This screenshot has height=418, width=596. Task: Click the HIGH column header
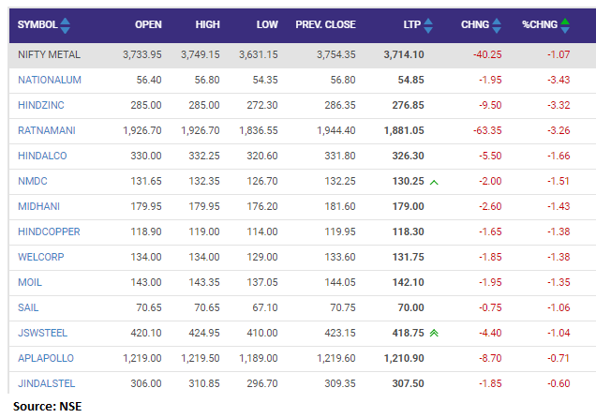[207, 24]
